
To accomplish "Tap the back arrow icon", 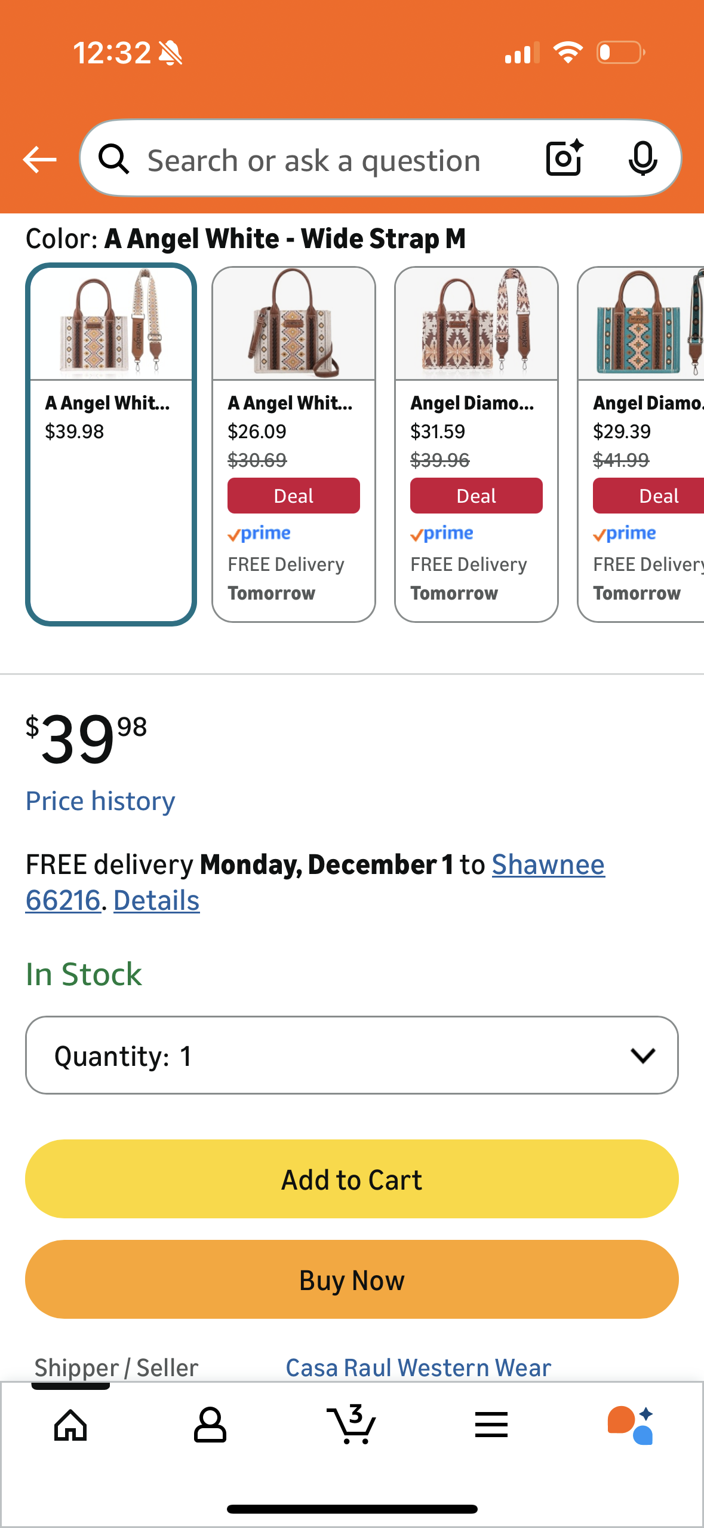I will [39, 160].
